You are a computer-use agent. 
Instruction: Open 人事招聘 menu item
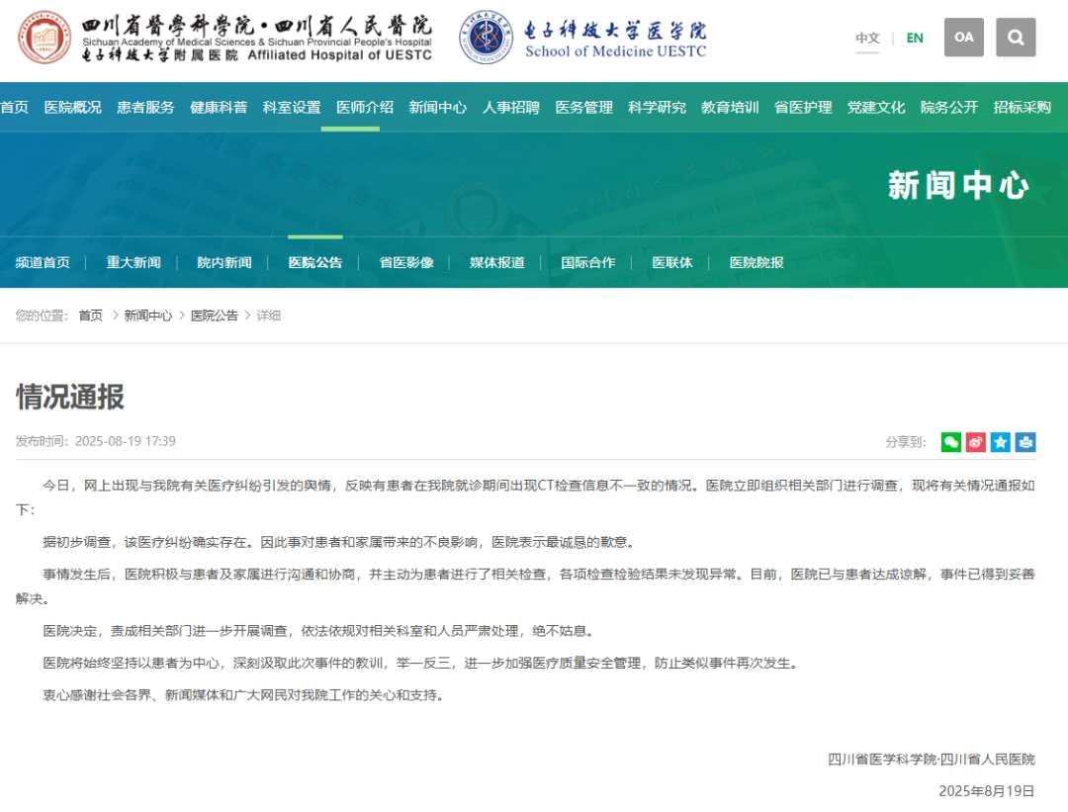coord(511,108)
